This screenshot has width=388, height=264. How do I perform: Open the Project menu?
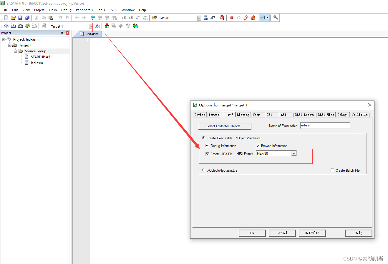pyautogui.click(x=39, y=10)
